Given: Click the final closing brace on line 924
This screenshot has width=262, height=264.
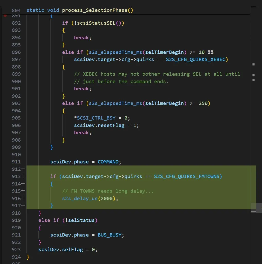Looking at the screenshot, I should click(28, 257).
